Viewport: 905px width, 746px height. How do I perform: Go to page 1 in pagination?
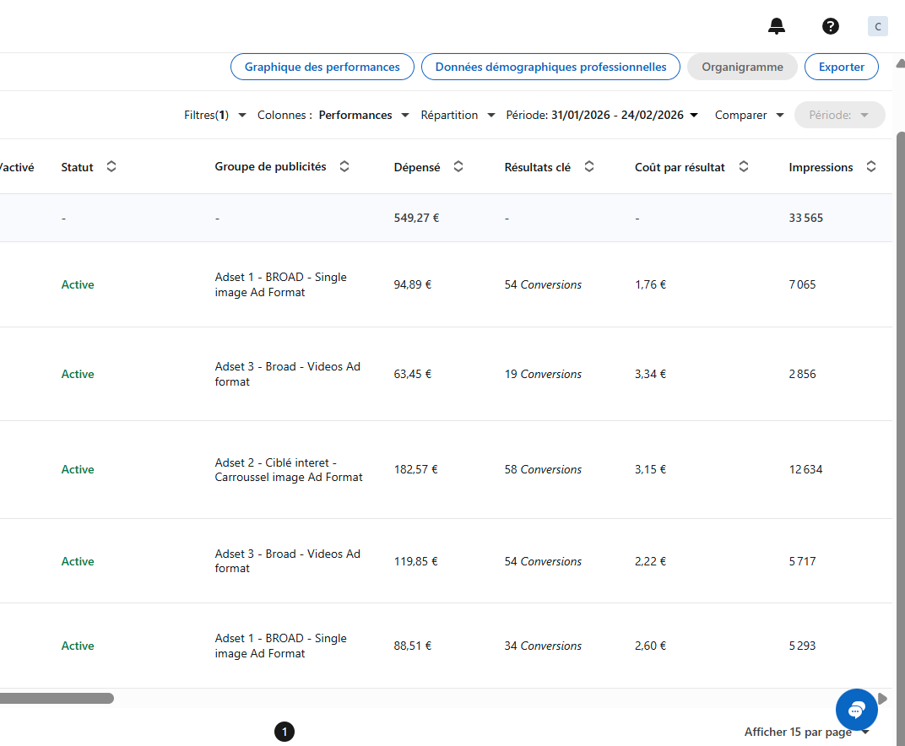point(285,732)
